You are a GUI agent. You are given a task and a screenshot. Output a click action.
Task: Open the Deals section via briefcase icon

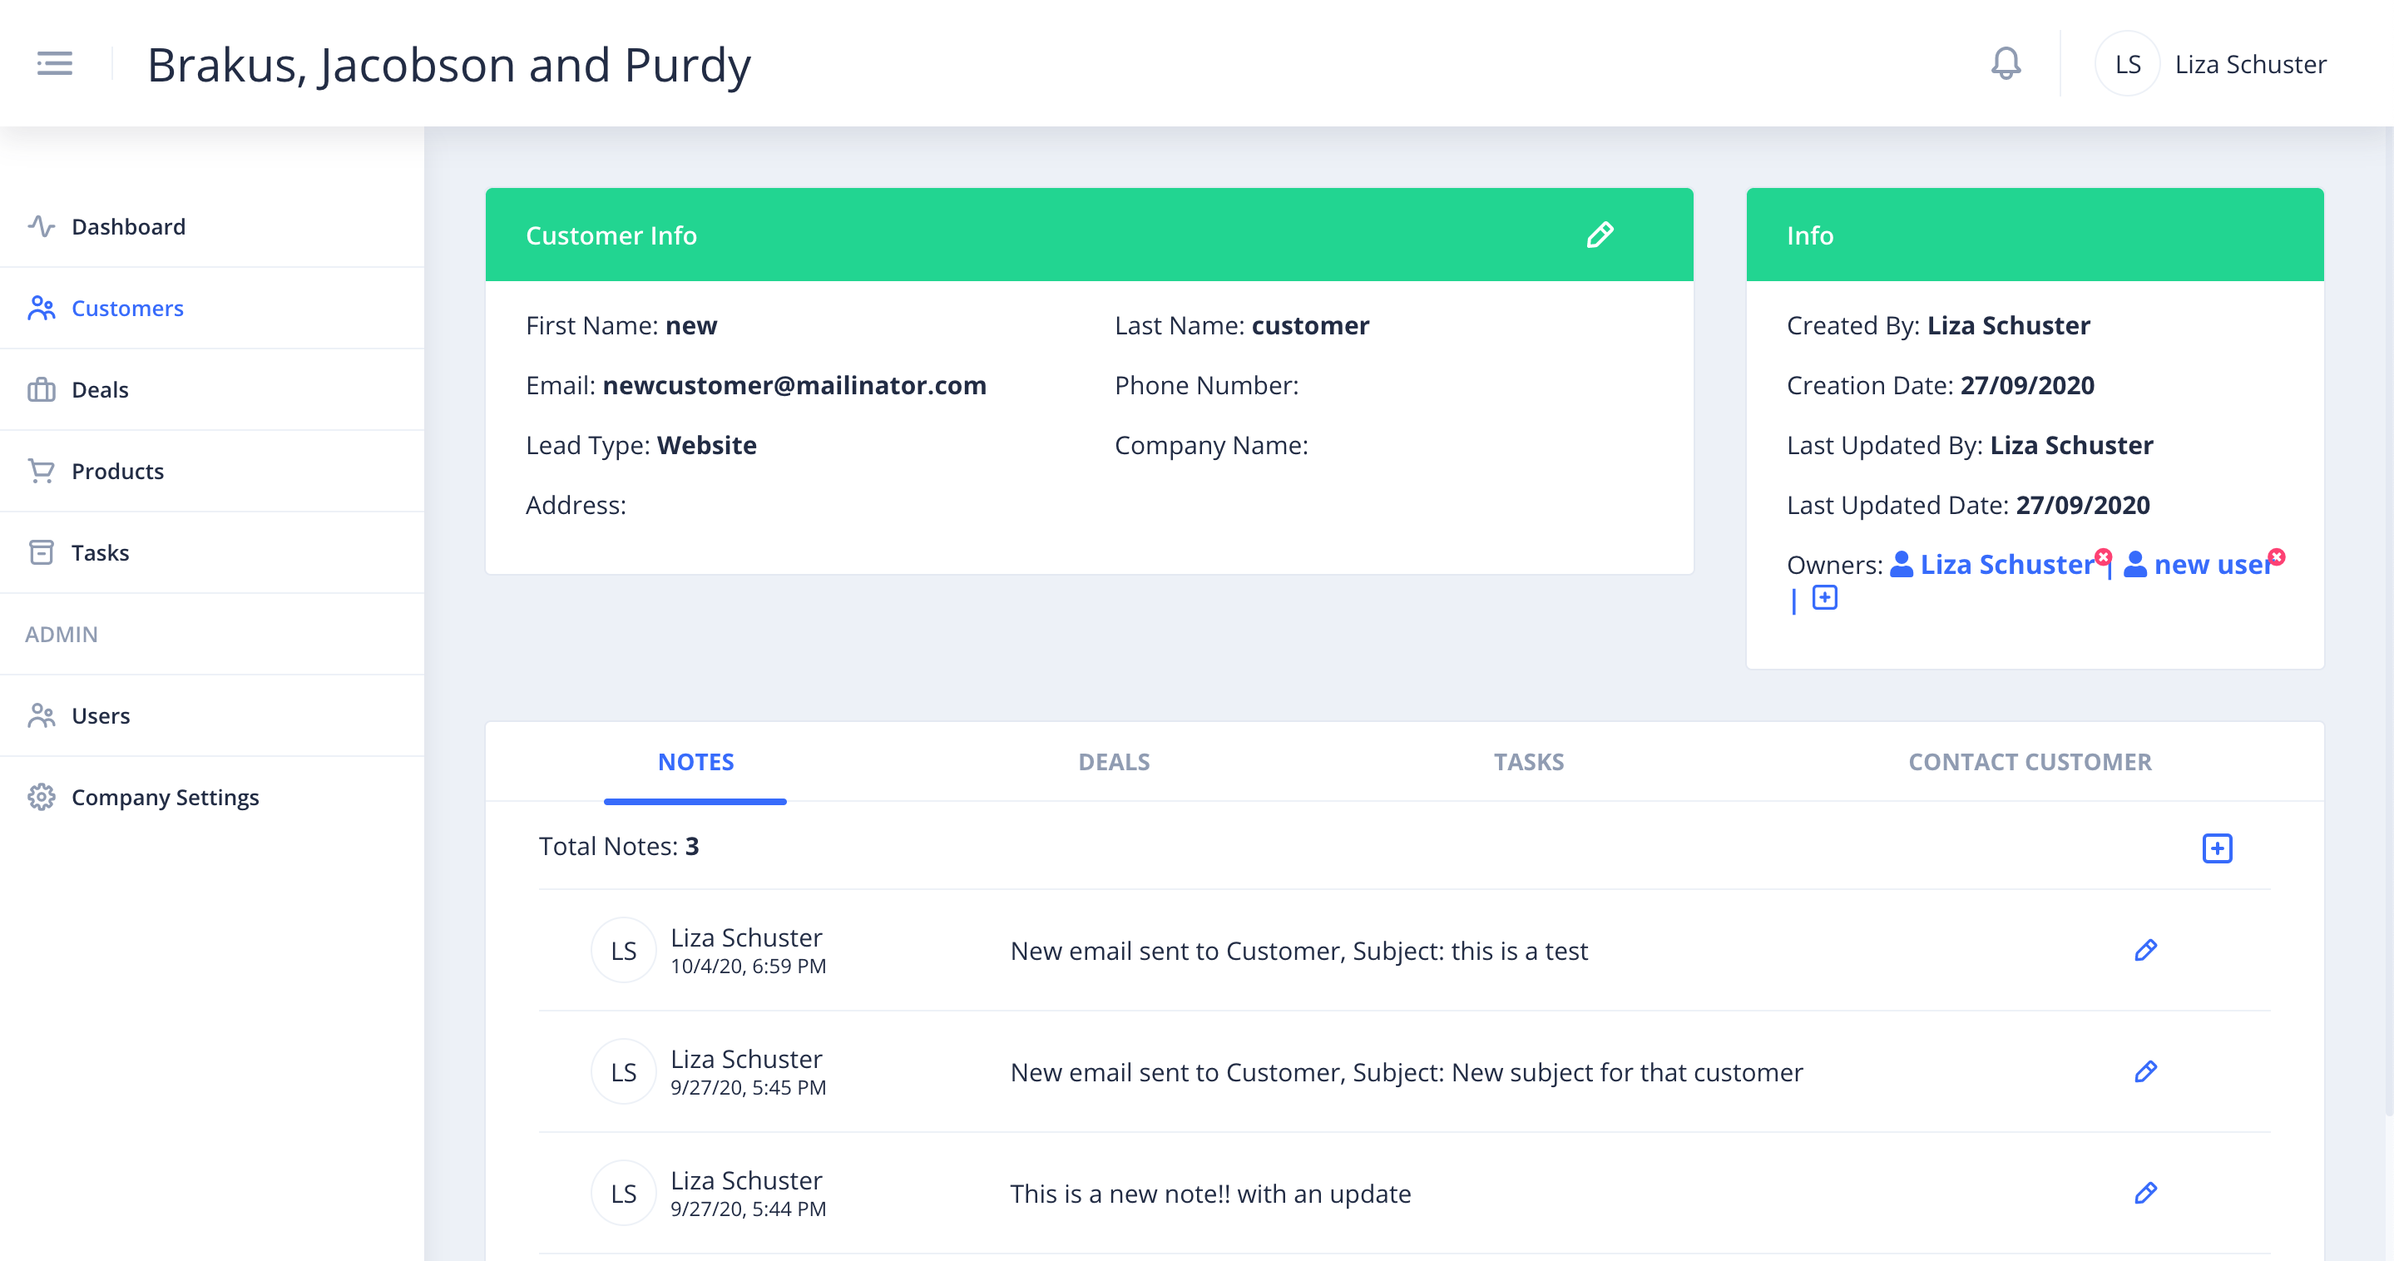click(41, 389)
